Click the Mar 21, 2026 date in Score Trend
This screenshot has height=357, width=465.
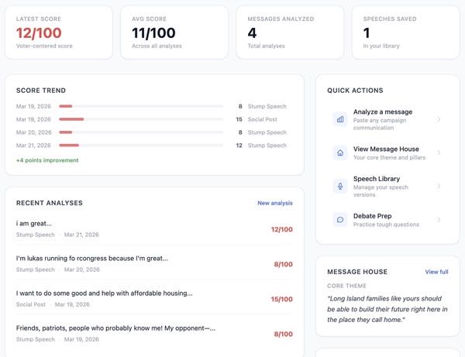click(x=33, y=146)
